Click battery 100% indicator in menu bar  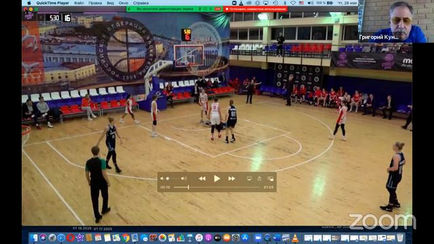324,3
